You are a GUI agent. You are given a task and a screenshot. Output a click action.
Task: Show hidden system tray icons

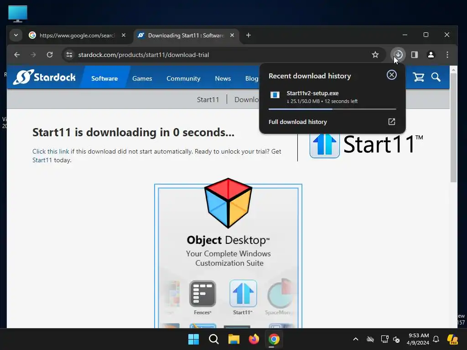tap(356, 339)
